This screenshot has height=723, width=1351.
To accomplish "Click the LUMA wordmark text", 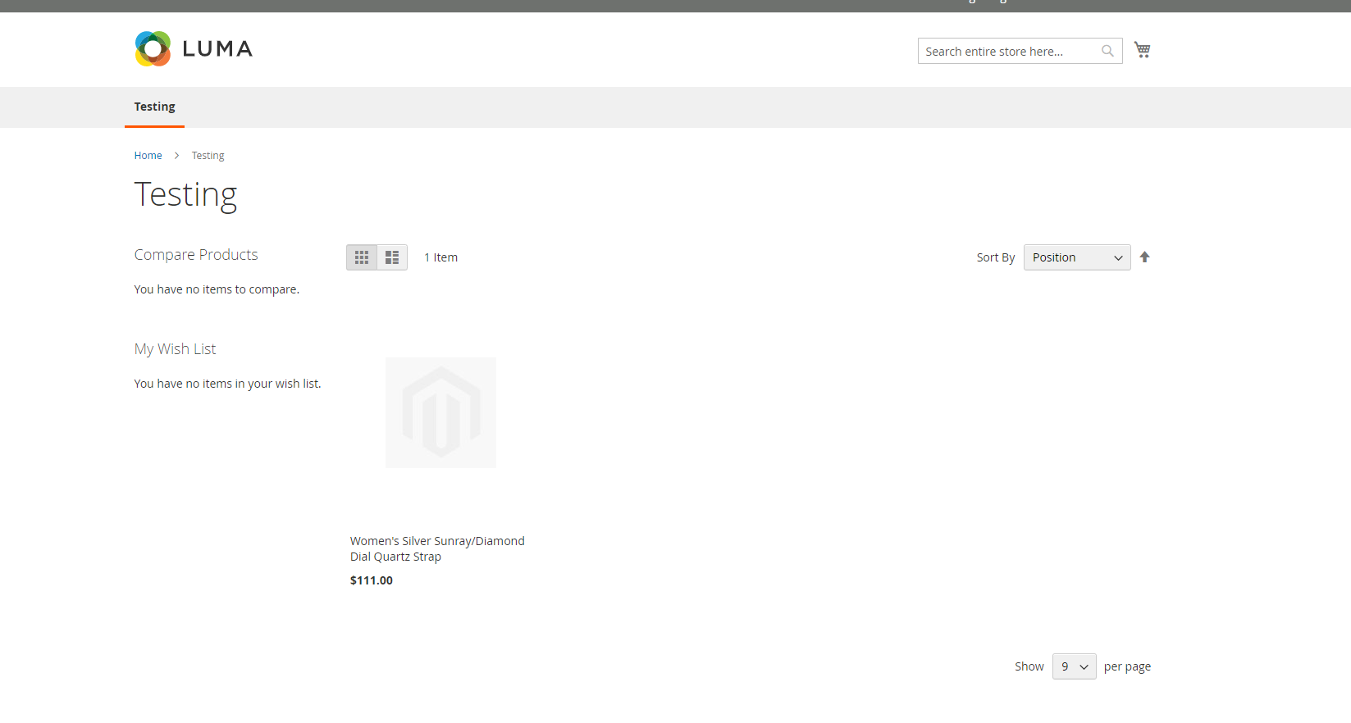I will [x=217, y=49].
